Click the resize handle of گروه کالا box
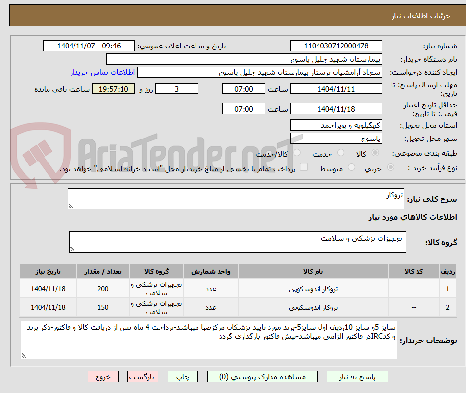Image resolution: width=466 pixels, height=393 pixels. [x=72, y=249]
